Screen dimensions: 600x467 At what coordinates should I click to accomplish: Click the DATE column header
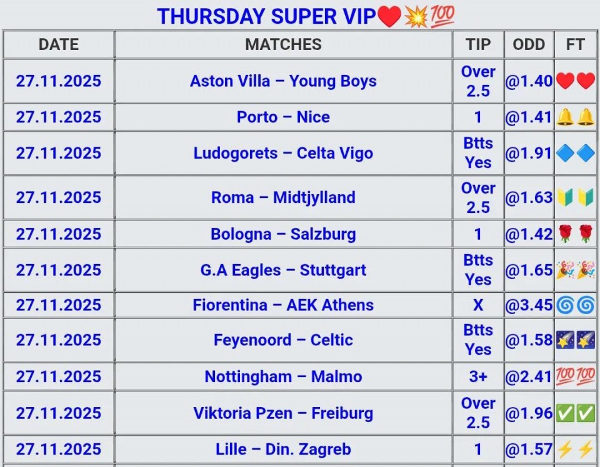(59, 44)
